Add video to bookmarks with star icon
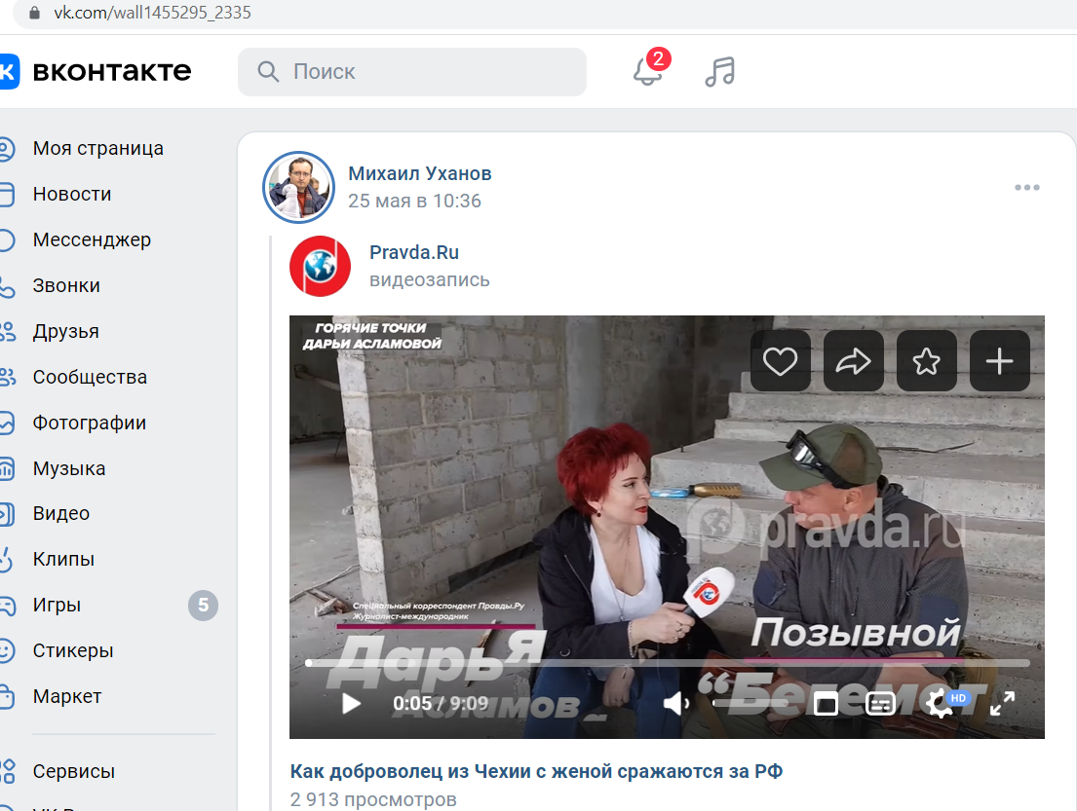 (927, 361)
